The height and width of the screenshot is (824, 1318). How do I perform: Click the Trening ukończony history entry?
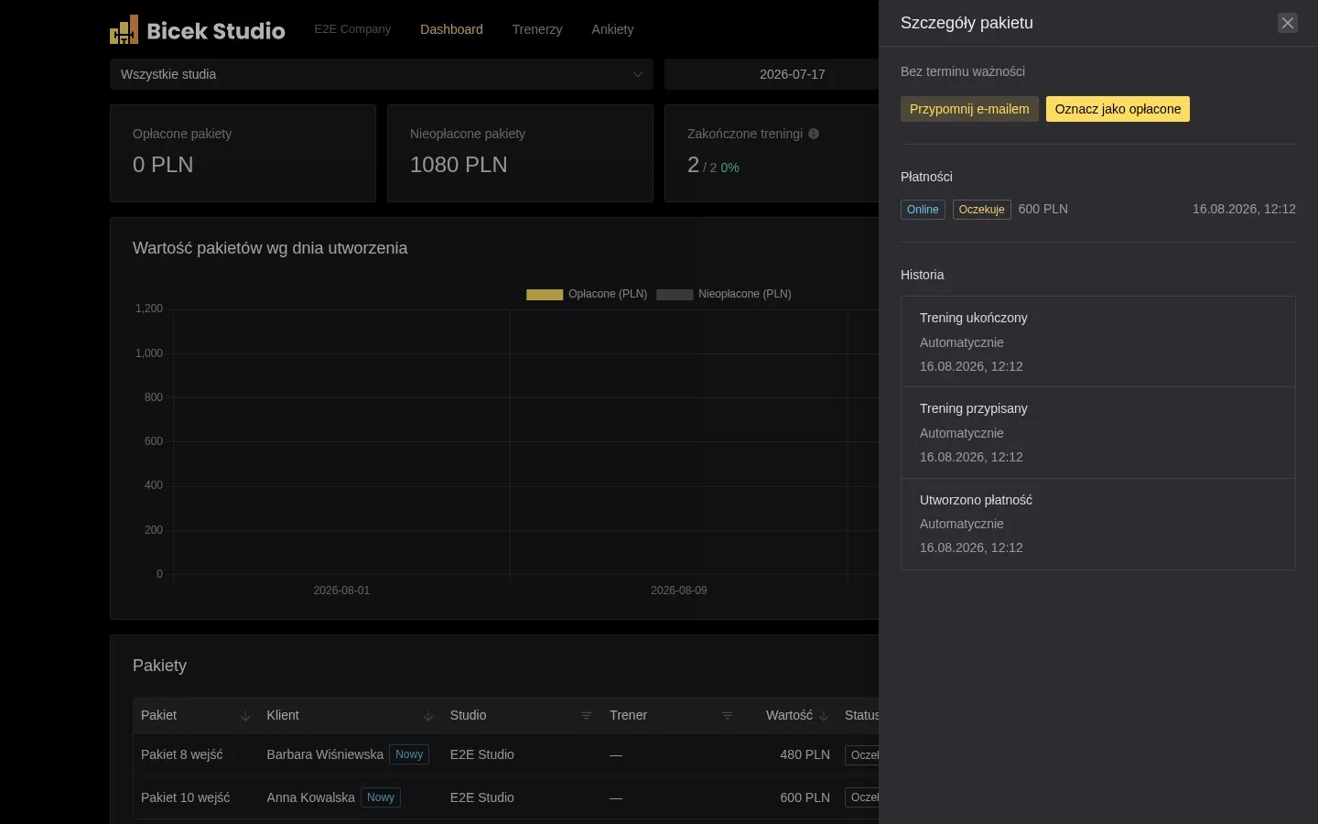coord(1098,342)
